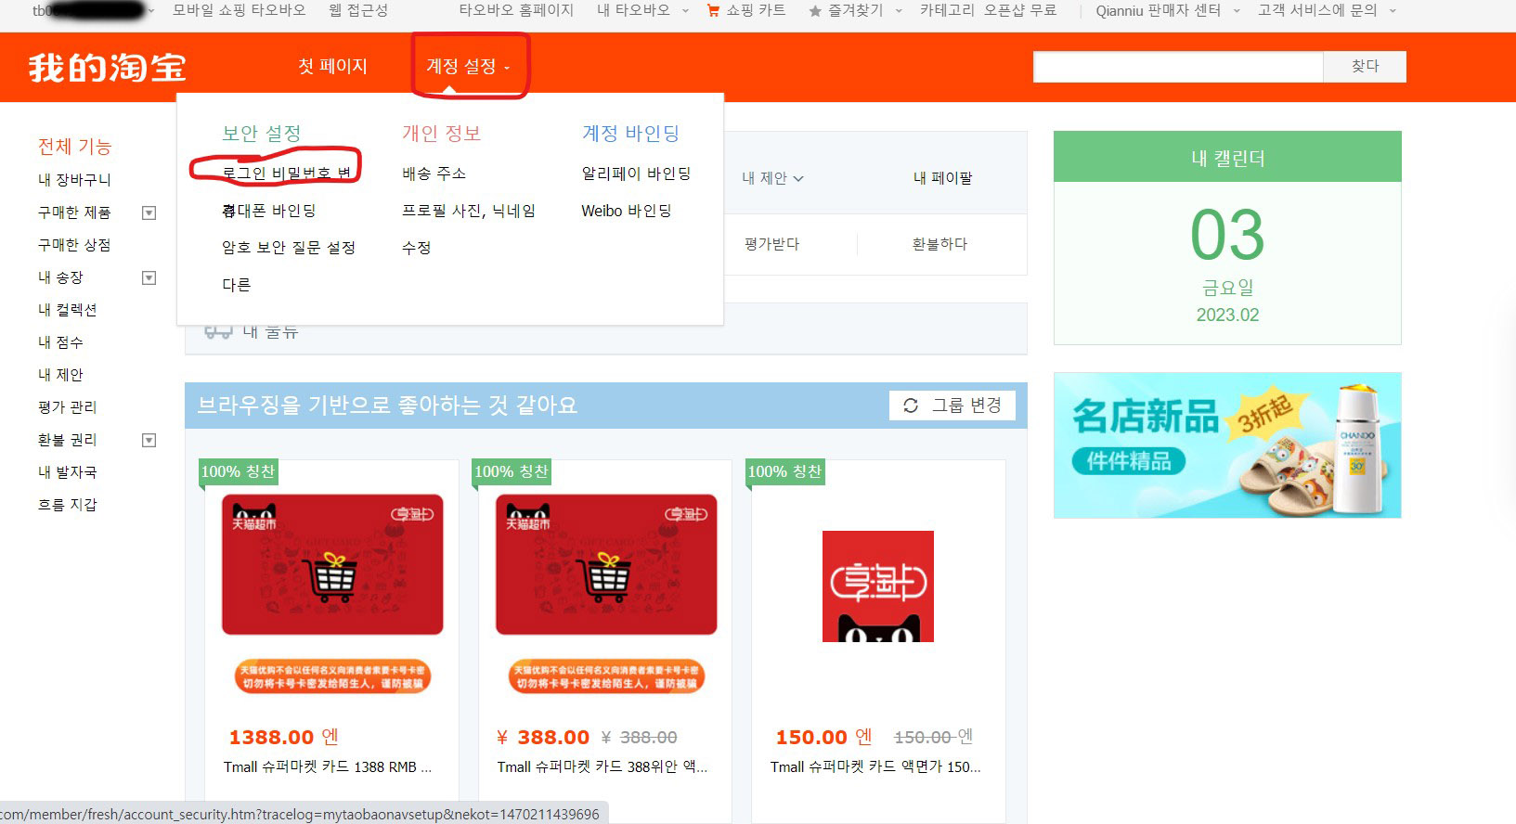Expand the 내 제안 chevron in order panel

click(798, 178)
